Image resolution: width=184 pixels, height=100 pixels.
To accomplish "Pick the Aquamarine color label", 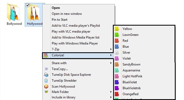I will [x=131, y=70].
